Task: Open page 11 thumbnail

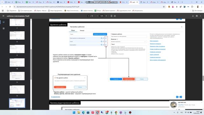Action: pos(17,76)
